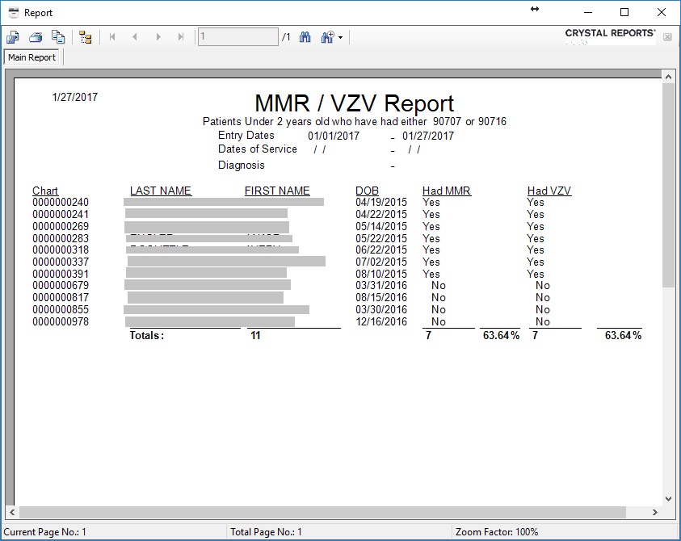Open the zoom dropdown arrow
Viewport: 681px width, 541px height.
(341, 38)
